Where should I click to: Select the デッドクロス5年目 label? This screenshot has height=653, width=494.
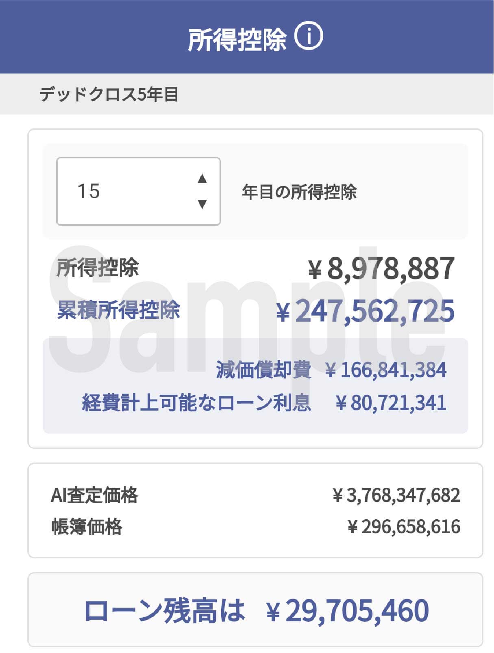pyautogui.click(x=109, y=95)
